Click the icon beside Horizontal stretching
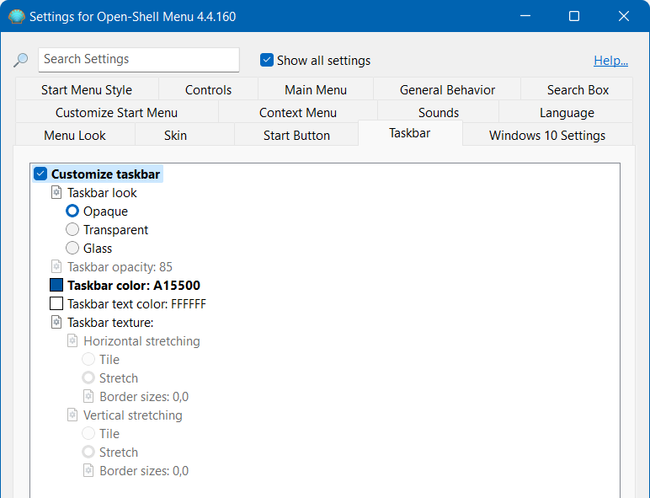The image size is (650, 498). 72,341
